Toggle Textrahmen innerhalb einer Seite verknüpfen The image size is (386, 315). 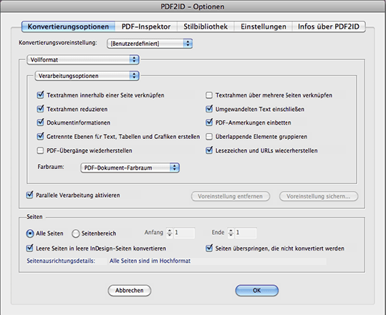point(40,95)
